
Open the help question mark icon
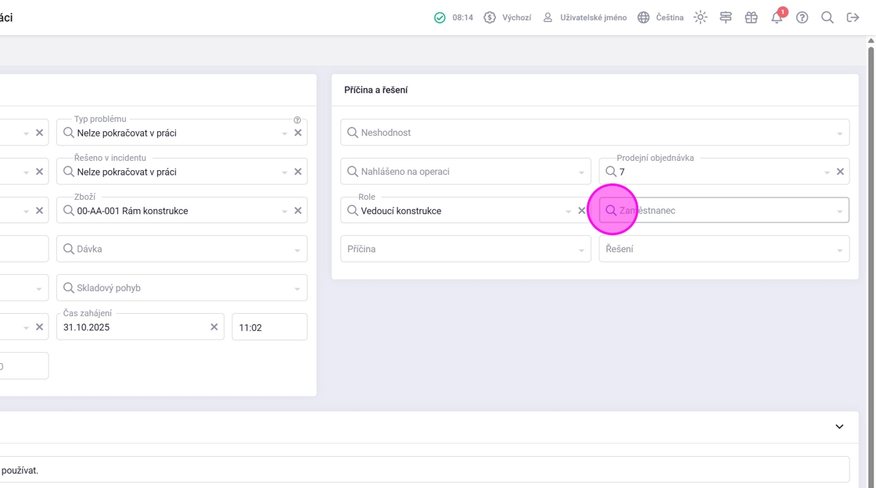click(x=802, y=17)
